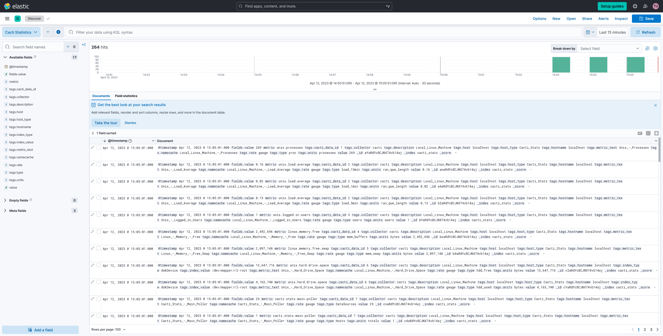
Task: Switch to the Documents tab
Action: point(101,96)
